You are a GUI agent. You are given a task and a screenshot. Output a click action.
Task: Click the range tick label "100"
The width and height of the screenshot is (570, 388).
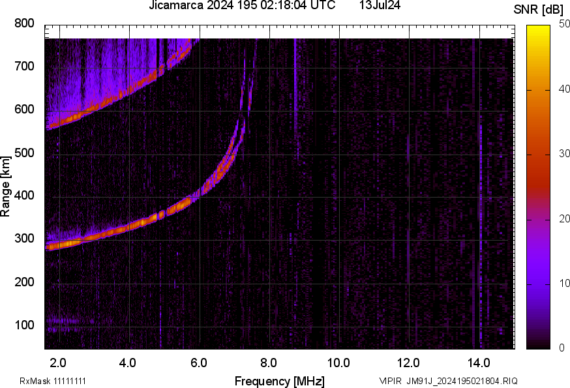coord(24,325)
